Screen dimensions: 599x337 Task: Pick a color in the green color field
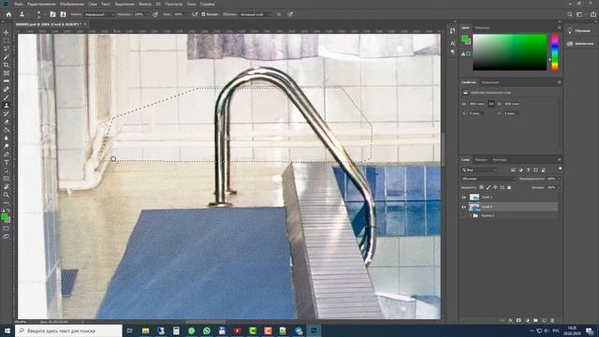coord(509,52)
